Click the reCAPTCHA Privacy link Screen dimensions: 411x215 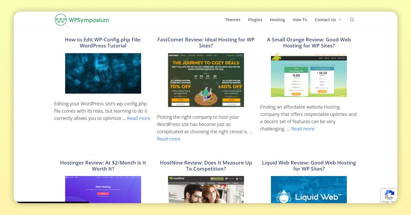point(385,202)
